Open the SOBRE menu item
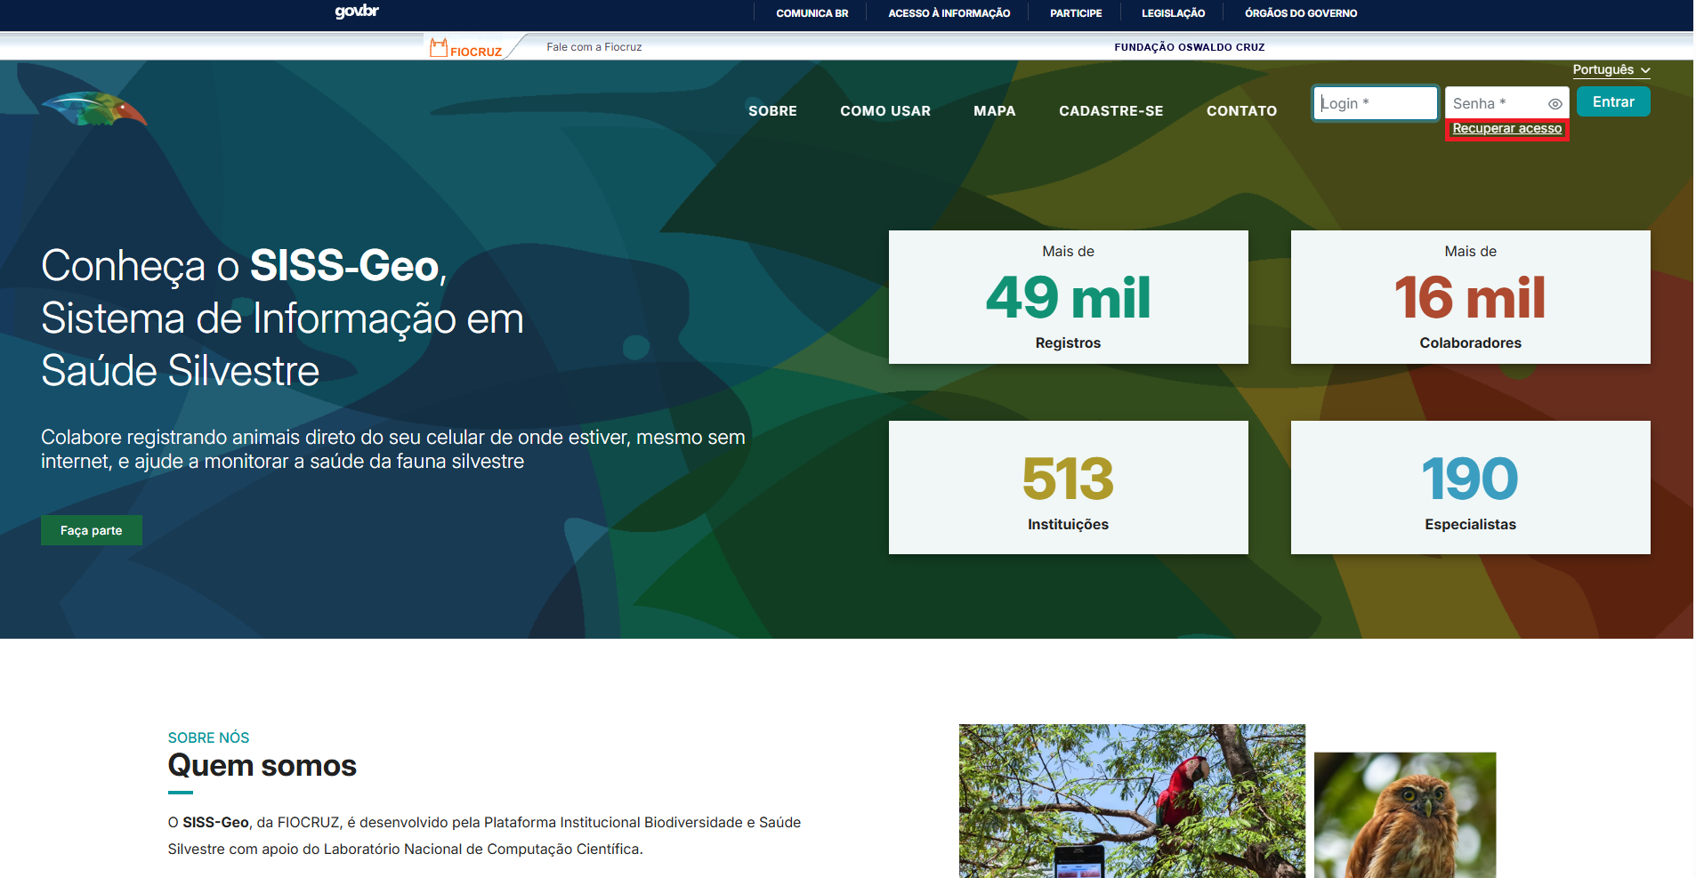This screenshot has height=878, width=1696. [x=772, y=111]
